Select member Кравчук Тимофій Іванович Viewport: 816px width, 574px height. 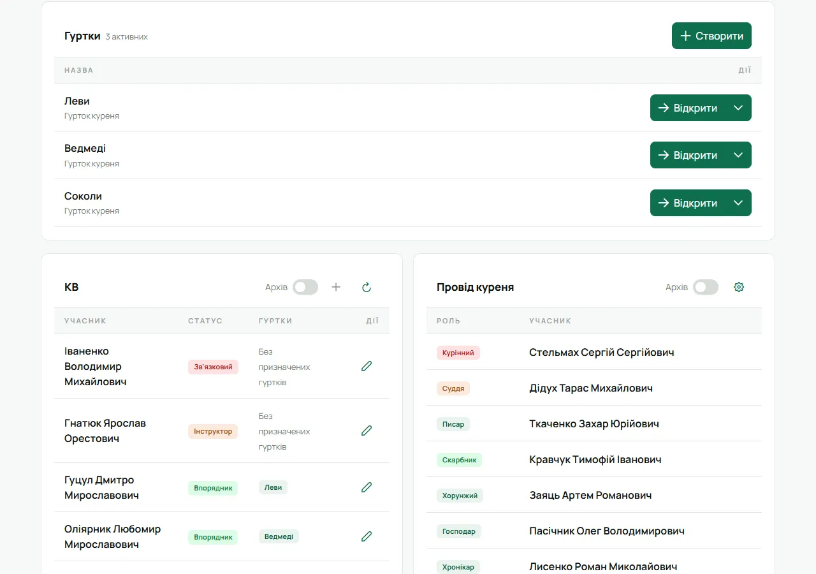coord(595,459)
